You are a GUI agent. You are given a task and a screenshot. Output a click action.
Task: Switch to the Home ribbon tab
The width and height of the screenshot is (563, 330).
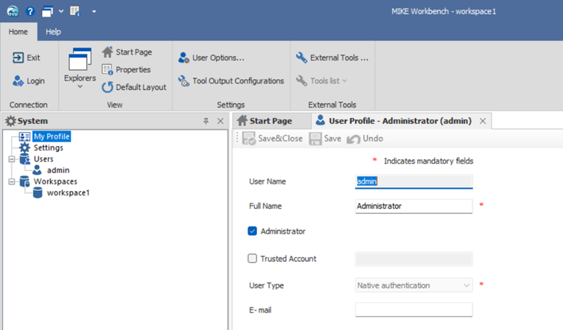point(18,32)
